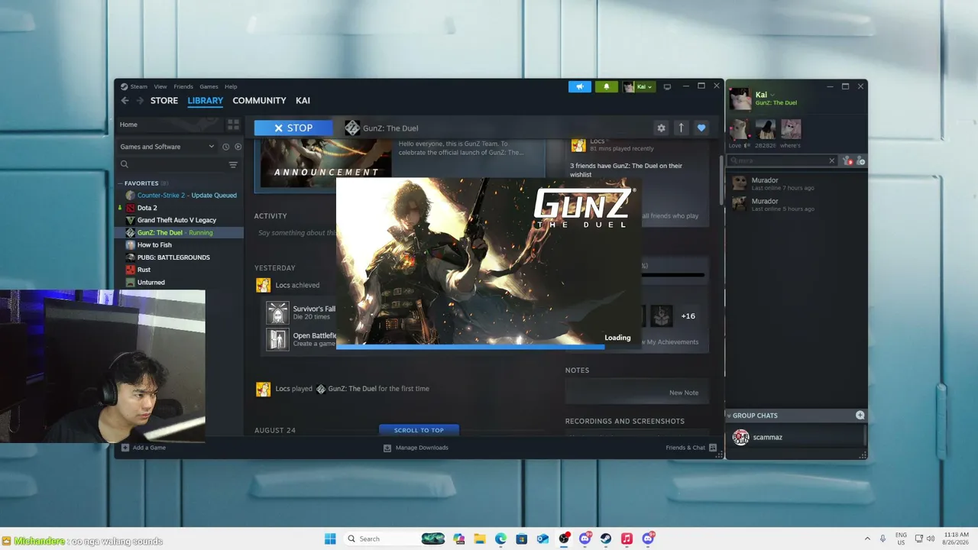
Task: Open the Steam logo menu icon
Action: [x=123, y=86]
